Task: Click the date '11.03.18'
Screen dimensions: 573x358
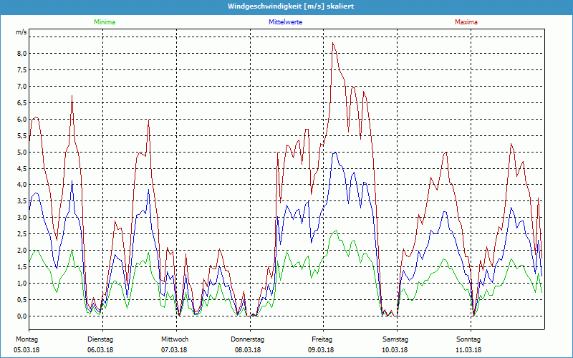Action: 468,350
